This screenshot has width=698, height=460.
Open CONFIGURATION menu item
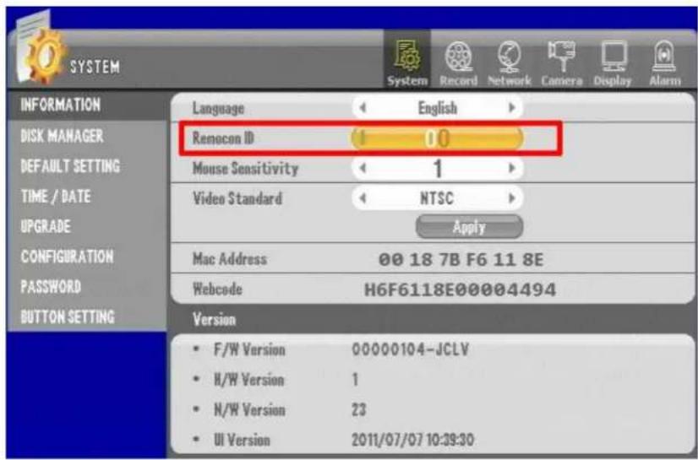pos(68,257)
